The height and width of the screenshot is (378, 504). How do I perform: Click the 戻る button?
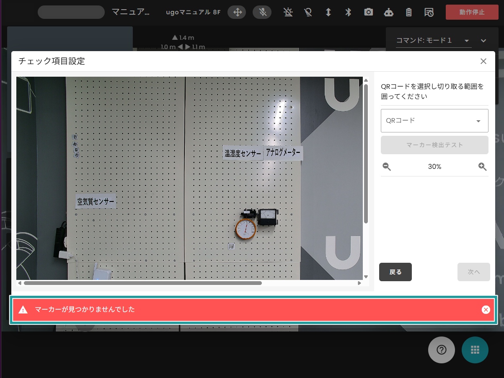coord(395,272)
